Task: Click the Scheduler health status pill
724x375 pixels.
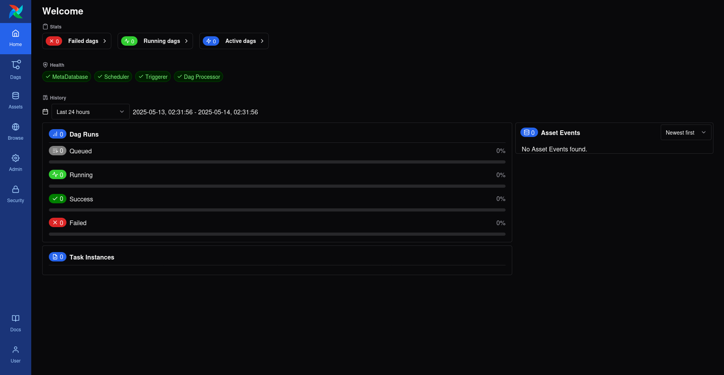Action: pos(113,76)
